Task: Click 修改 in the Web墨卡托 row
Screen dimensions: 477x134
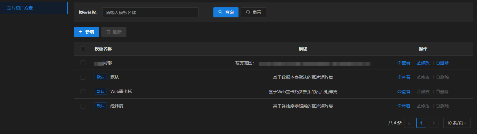Action: pyautogui.click(x=423, y=92)
